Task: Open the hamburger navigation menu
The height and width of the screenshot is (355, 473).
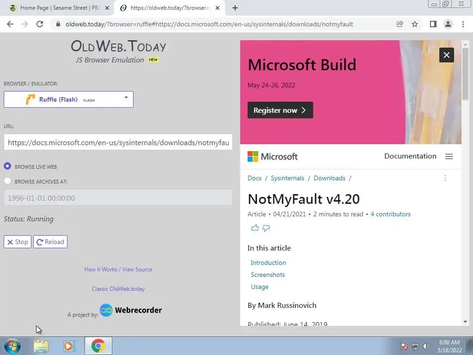Action: click(449, 156)
